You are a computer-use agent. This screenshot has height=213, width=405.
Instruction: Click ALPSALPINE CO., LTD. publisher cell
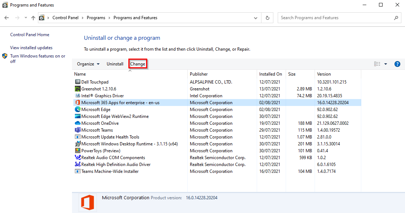pos(211,82)
